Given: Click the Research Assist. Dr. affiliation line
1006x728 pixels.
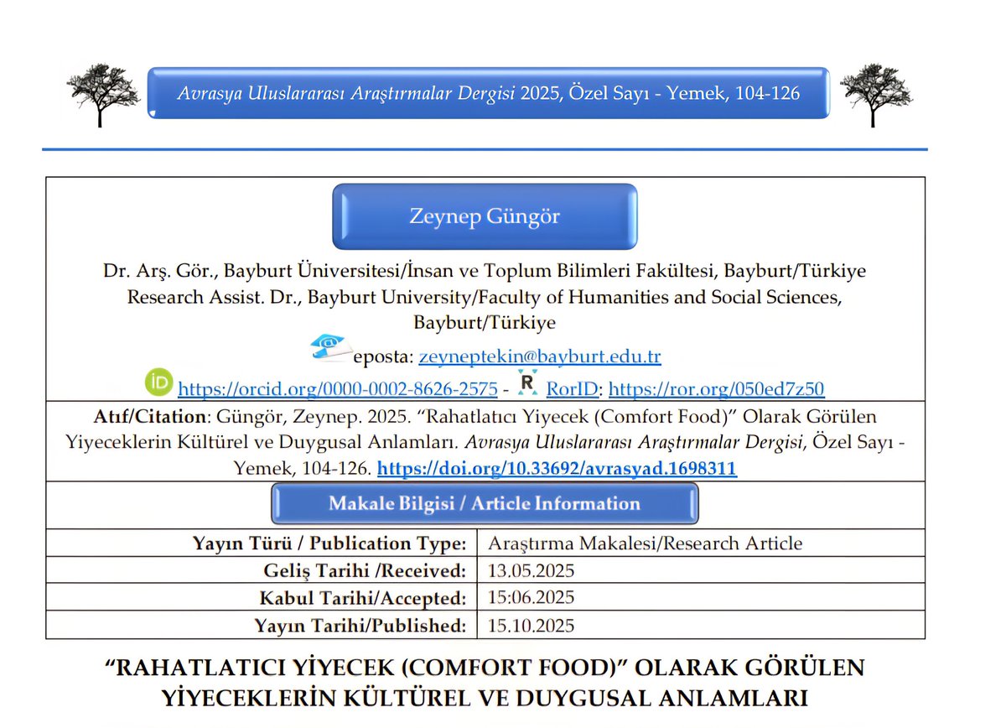Looking at the screenshot, I should click(485, 297).
